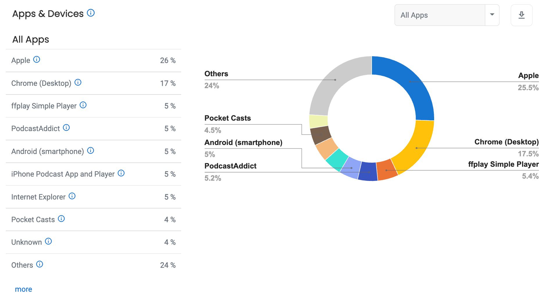This screenshot has width=543, height=301.
Task: Click the Pocket Casts chart label
Action: pos(228,118)
